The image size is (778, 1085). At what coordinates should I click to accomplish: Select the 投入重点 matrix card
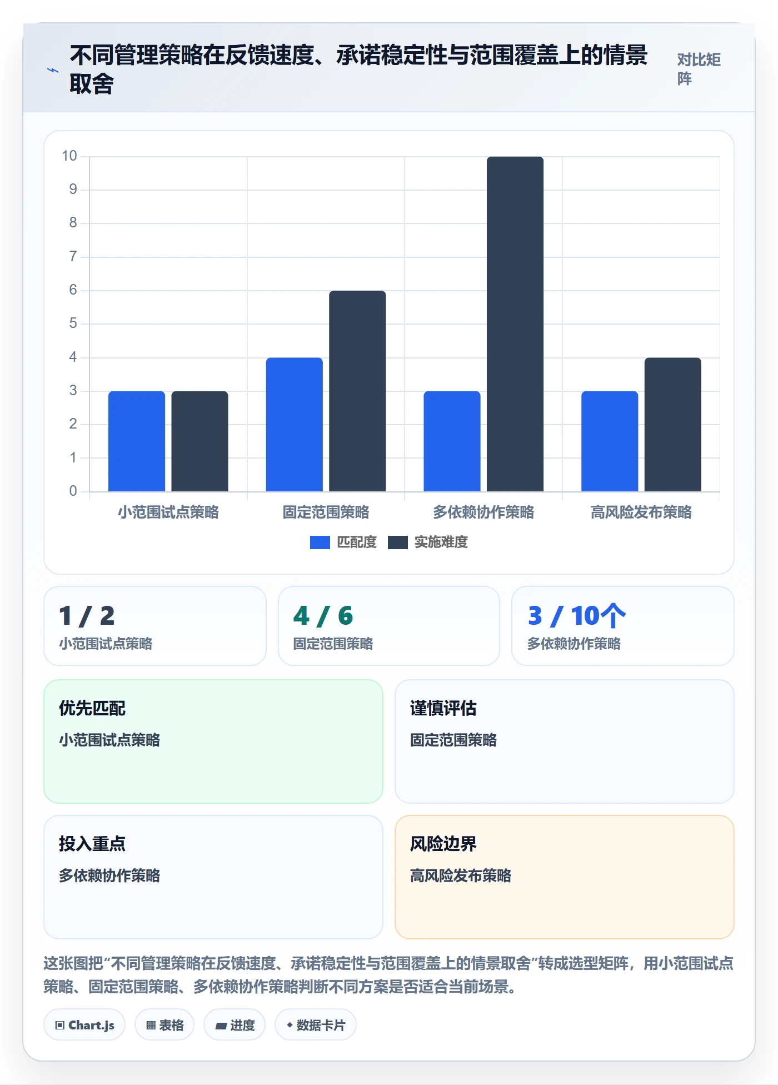(213, 877)
